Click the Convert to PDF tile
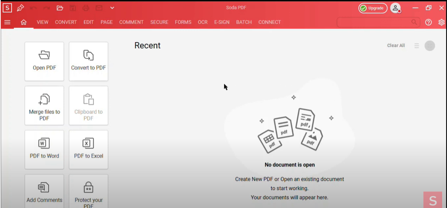Image resolution: width=447 pixels, height=208 pixels. tap(88, 62)
